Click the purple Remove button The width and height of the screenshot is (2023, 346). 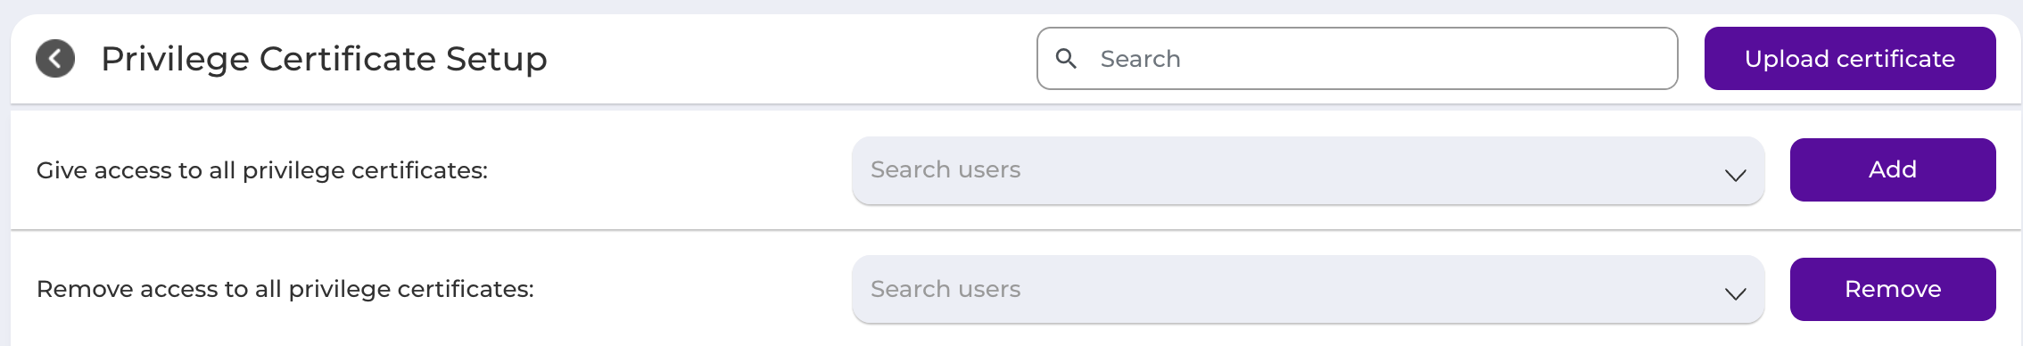pyautogui.click(x=1893, y=289)
